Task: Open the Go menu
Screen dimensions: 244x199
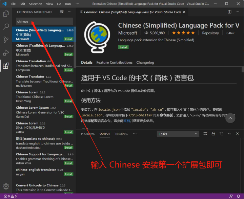Action: coord(59,4)
